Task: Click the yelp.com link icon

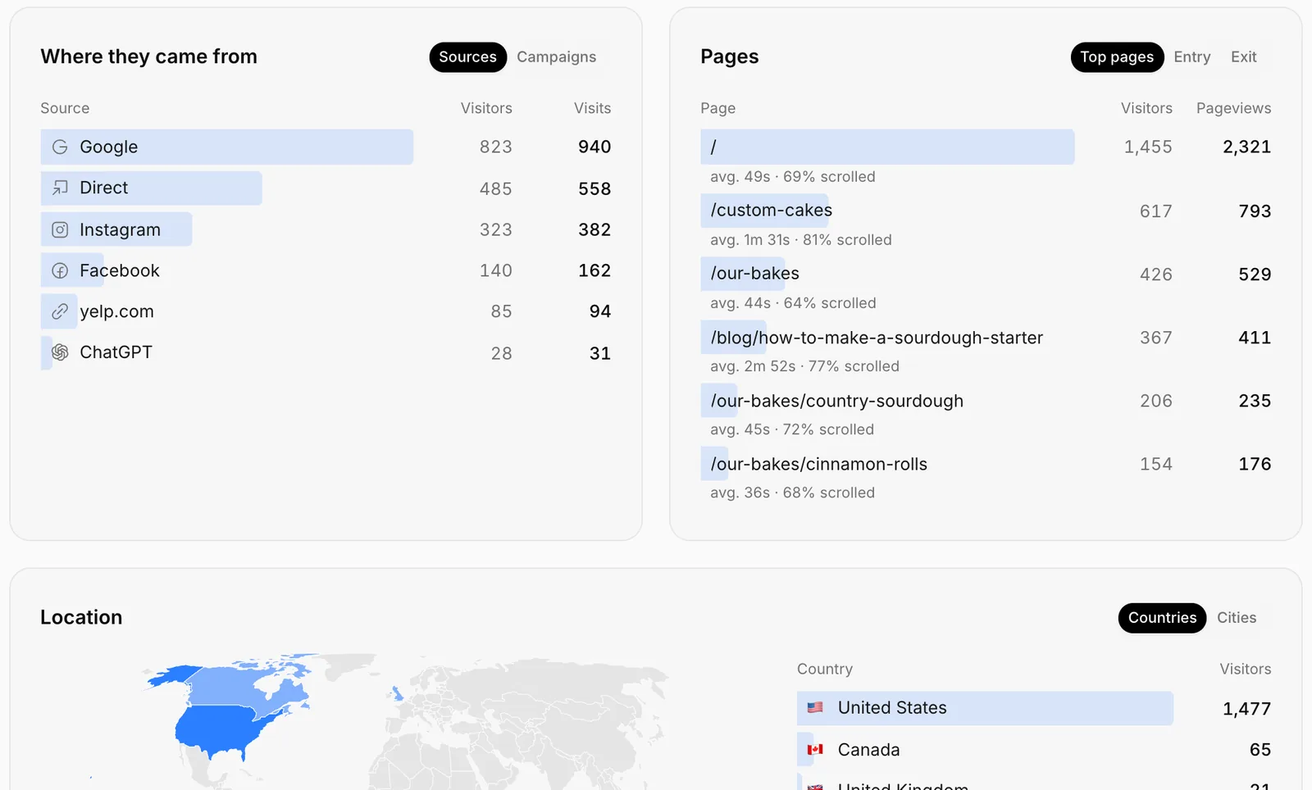Action: tap(60, 311)
